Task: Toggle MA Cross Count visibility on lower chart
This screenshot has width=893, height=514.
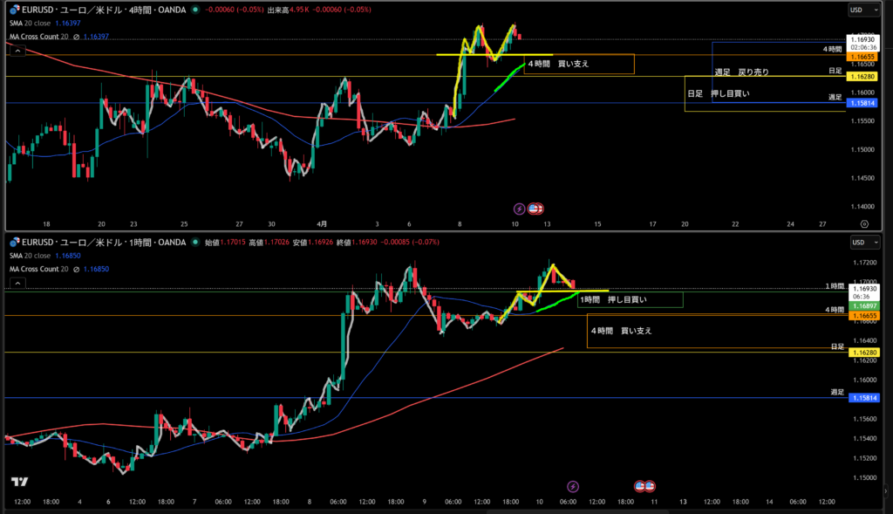Action: tap(77, 269)
